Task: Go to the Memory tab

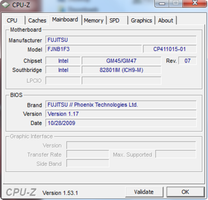Action: point(94,21)
